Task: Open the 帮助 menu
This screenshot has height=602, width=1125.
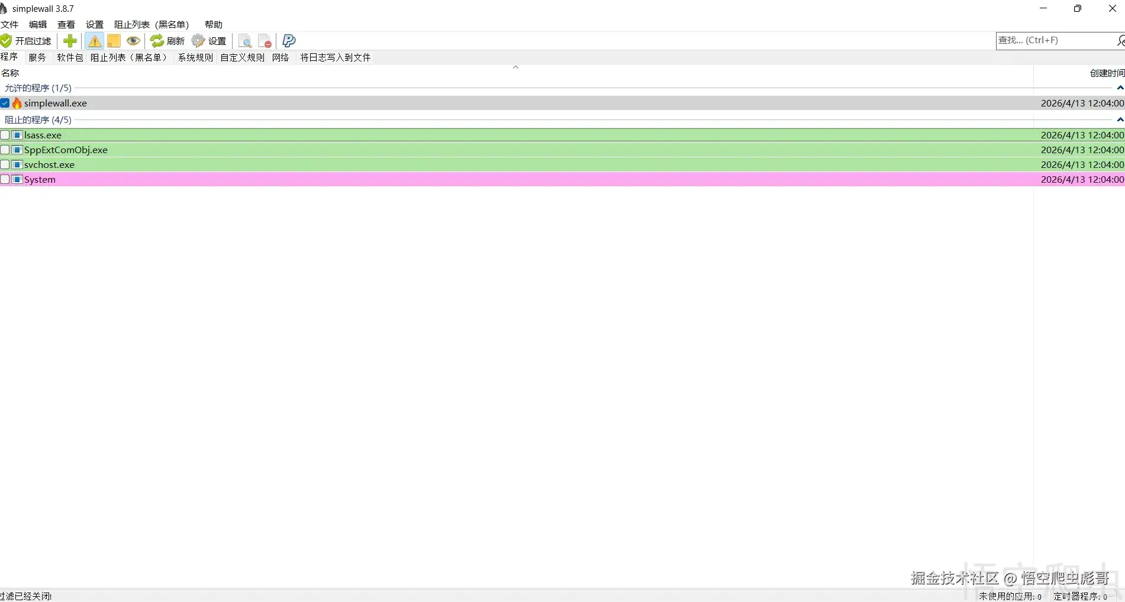Action: click(x=214, y=24)
